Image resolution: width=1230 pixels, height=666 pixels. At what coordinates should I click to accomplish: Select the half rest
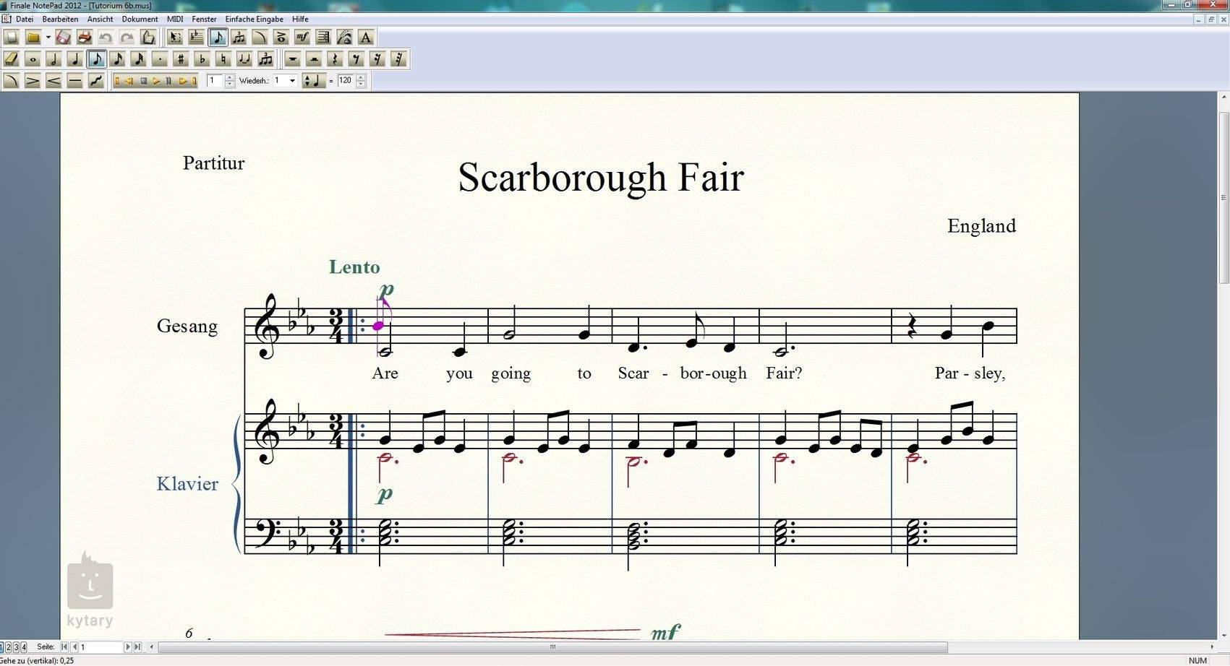314,59
